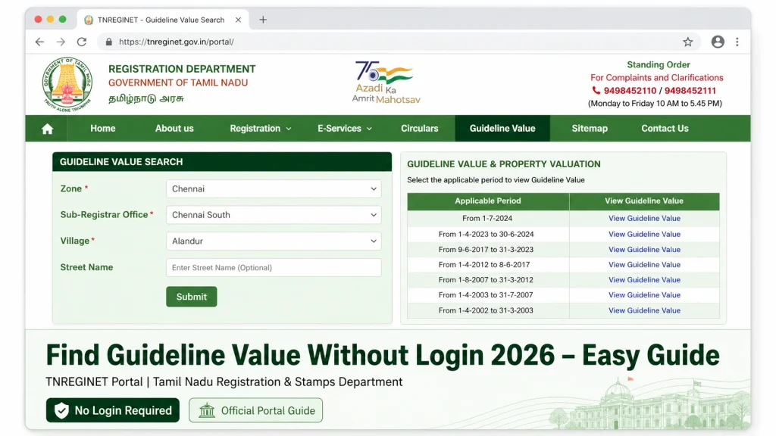View Guideline Value for From 1-7-2024

[x=644, y=219]
